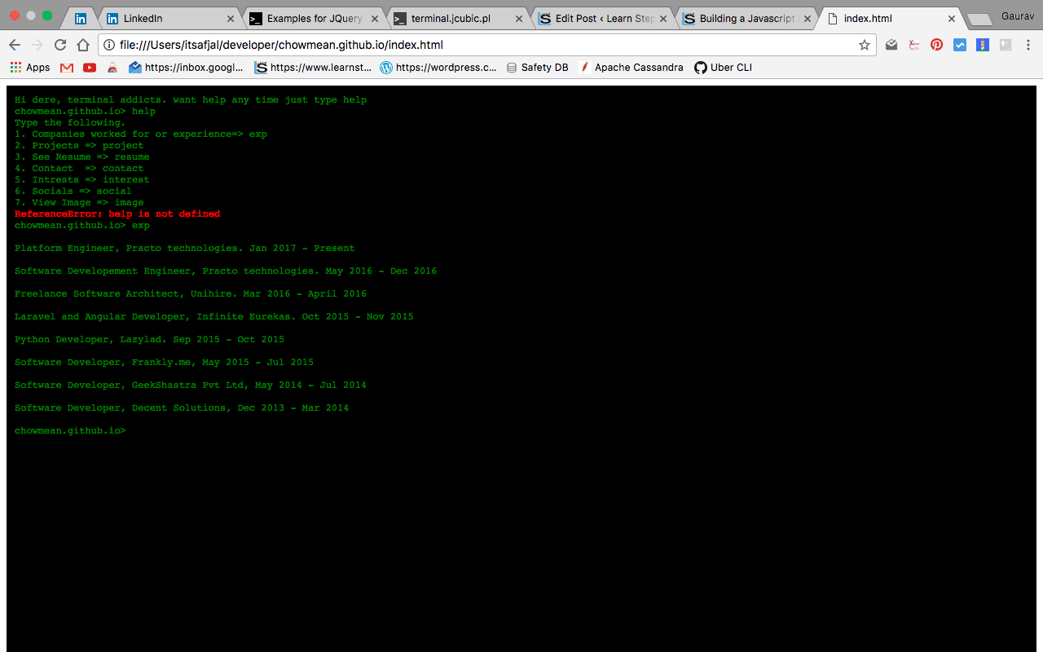Close the index.html tab
Image resolution: width=1043 pixels, height=652 pixels.
(x=951, y=18)
